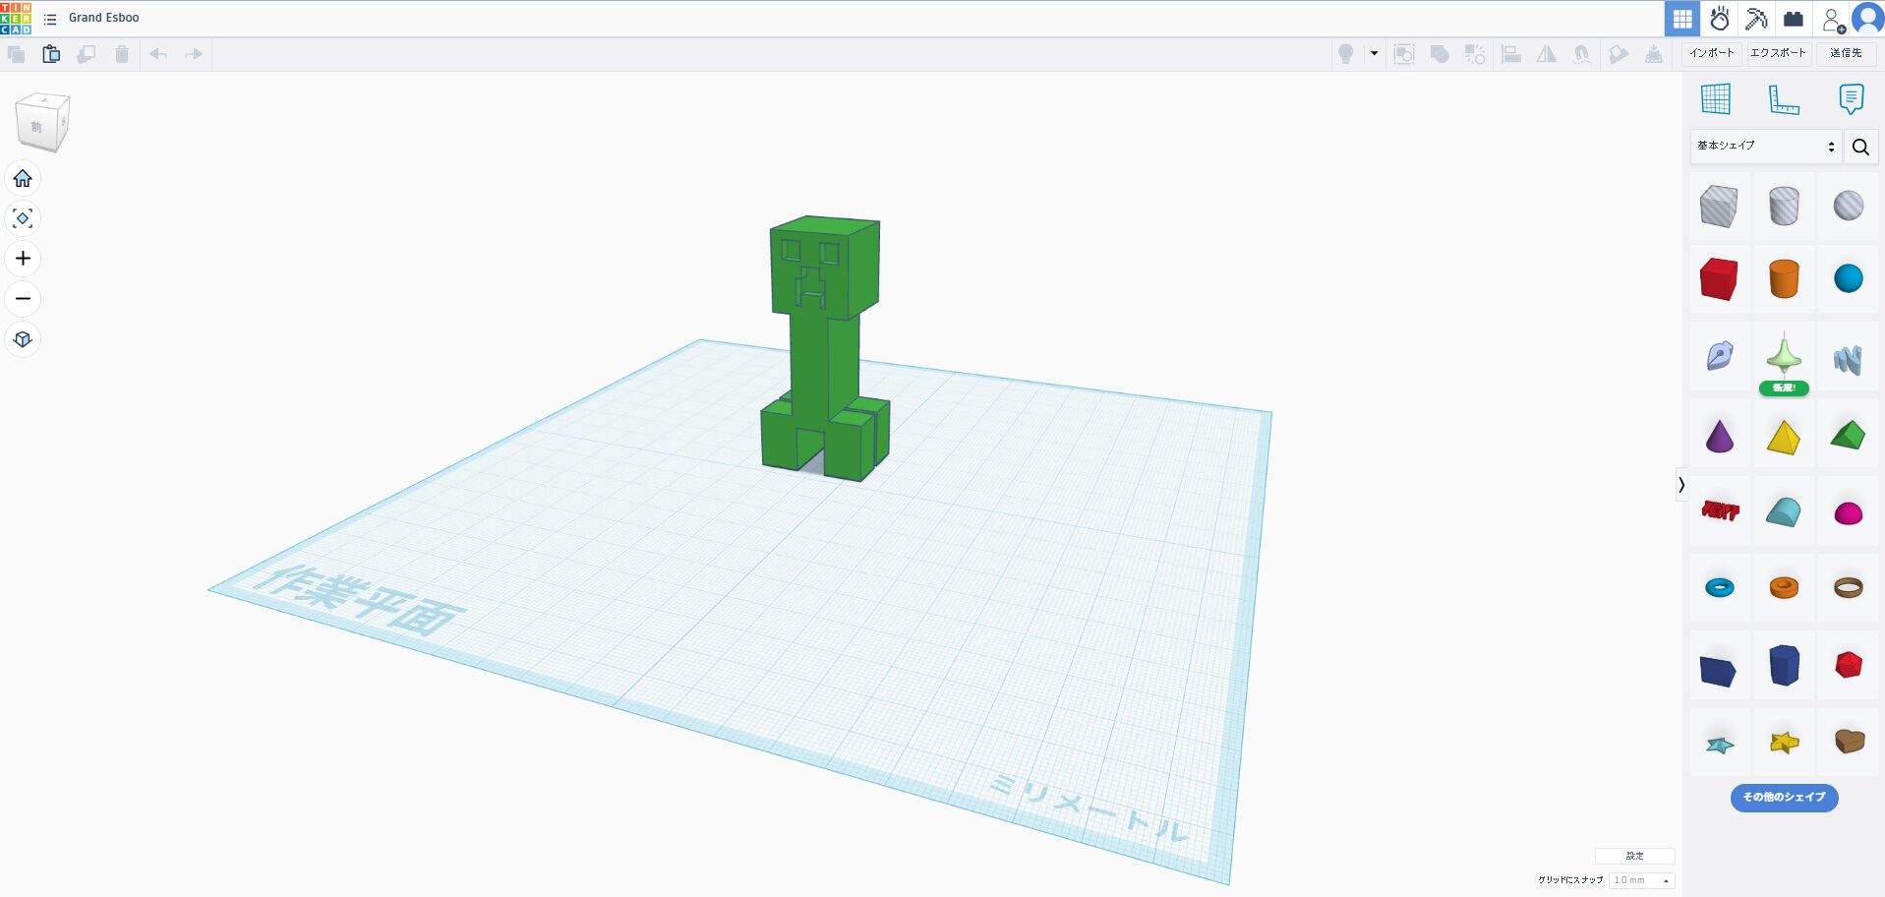
Task: Click the Home view button
Action: tap(23, 178)
